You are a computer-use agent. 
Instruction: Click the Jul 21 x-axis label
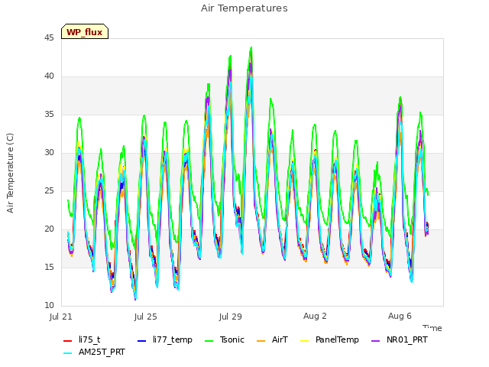tap(61, 317)
